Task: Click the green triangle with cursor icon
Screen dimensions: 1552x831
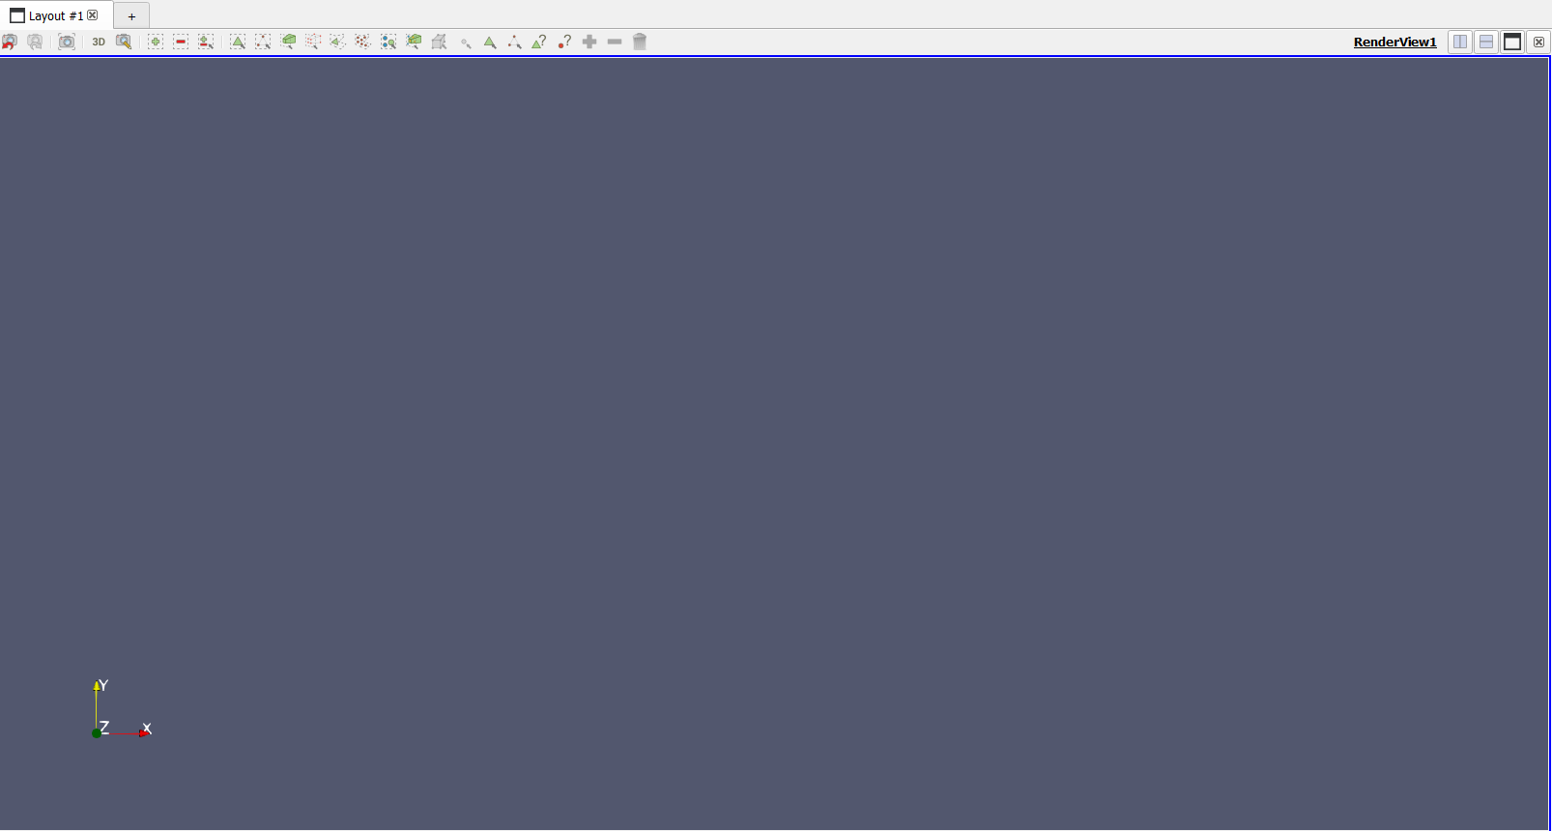Action: tap(490, 42)
